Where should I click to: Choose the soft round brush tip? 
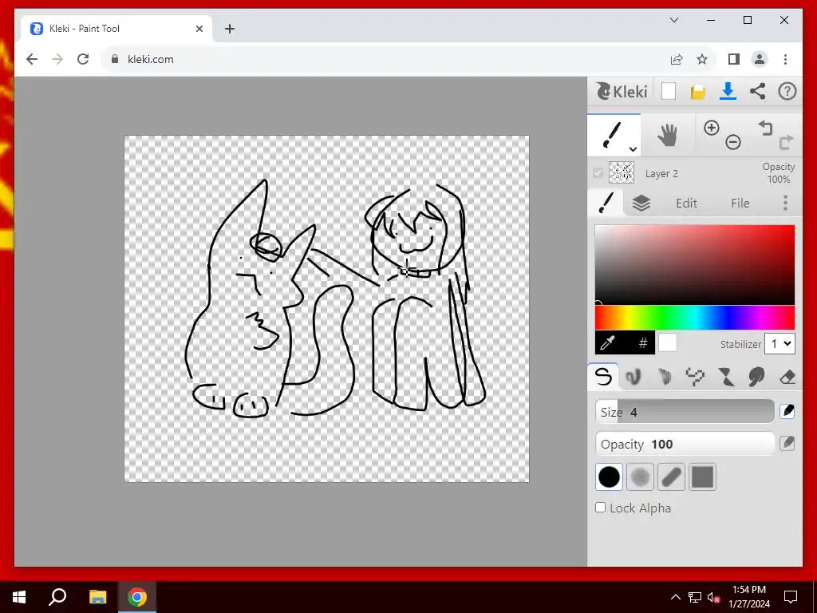click(x=641, y=477)
